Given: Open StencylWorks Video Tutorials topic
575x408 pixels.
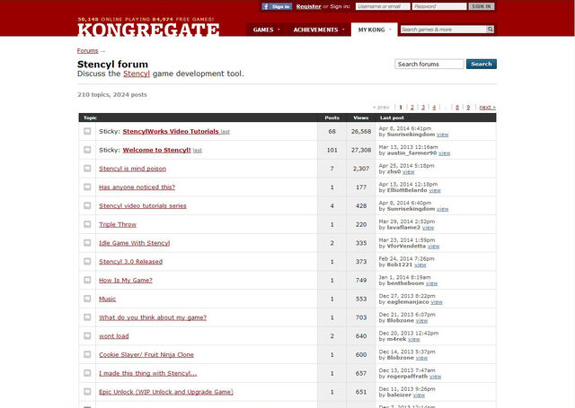Looking at the screenshot, I should pos(171,131).
